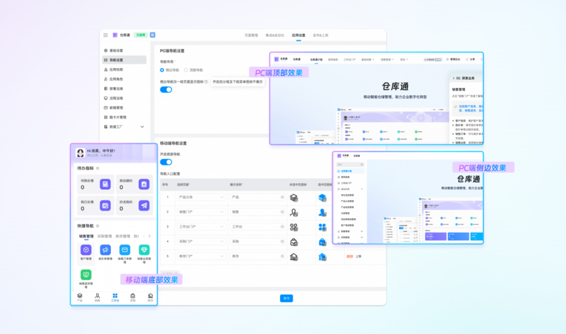Tap the 产品 tab in the mobile bottom bar
This screenshot has width=566, height=334.
tap(80, 297)
